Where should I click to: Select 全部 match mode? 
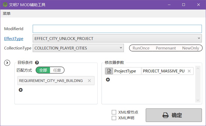point(43,70)
